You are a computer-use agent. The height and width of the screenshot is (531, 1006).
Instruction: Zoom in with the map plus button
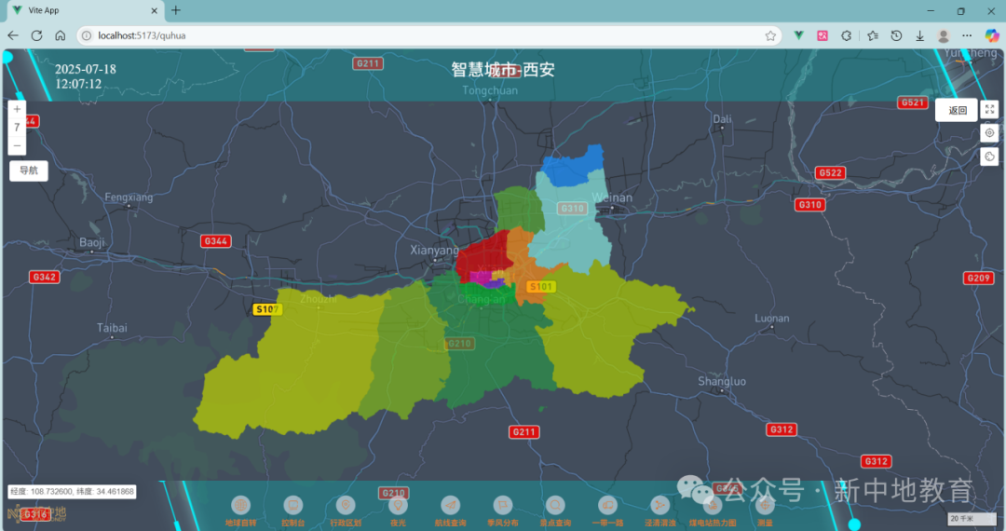click(18, 109)
